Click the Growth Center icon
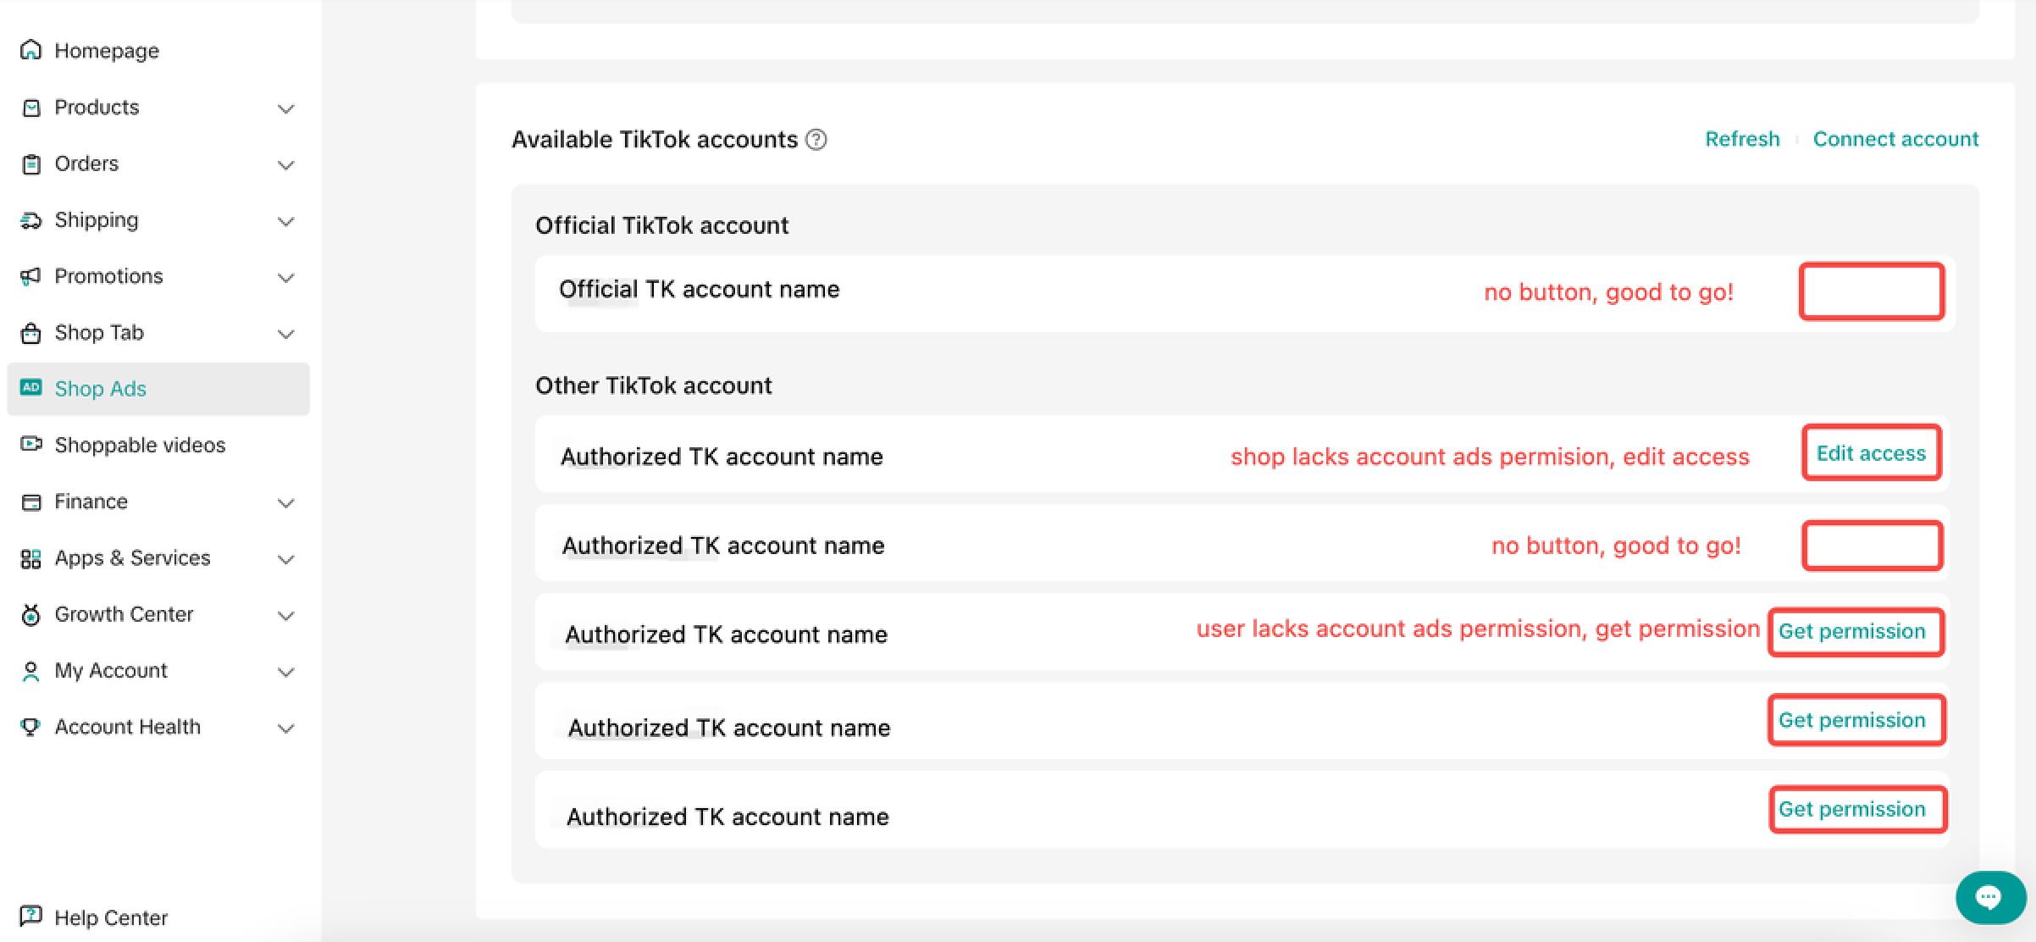Screen dimensions: 2036x942 pos(30,614)
